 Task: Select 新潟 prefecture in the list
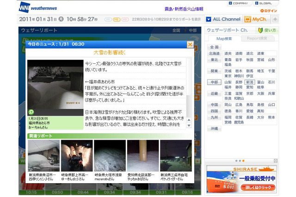pos(250,82)
